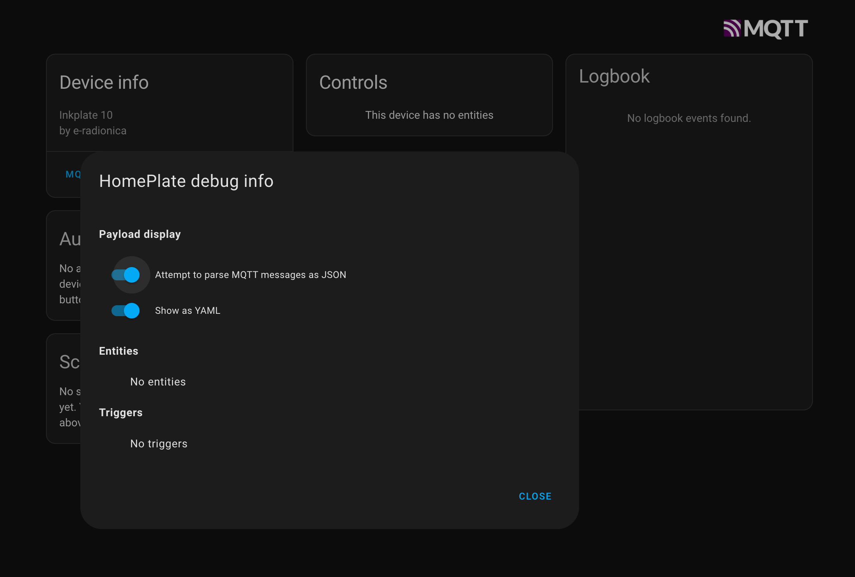
Task: Click the Device info heading
Action: click(104, 83)
